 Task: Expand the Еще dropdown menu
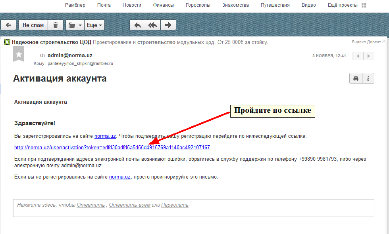(94, 25)
